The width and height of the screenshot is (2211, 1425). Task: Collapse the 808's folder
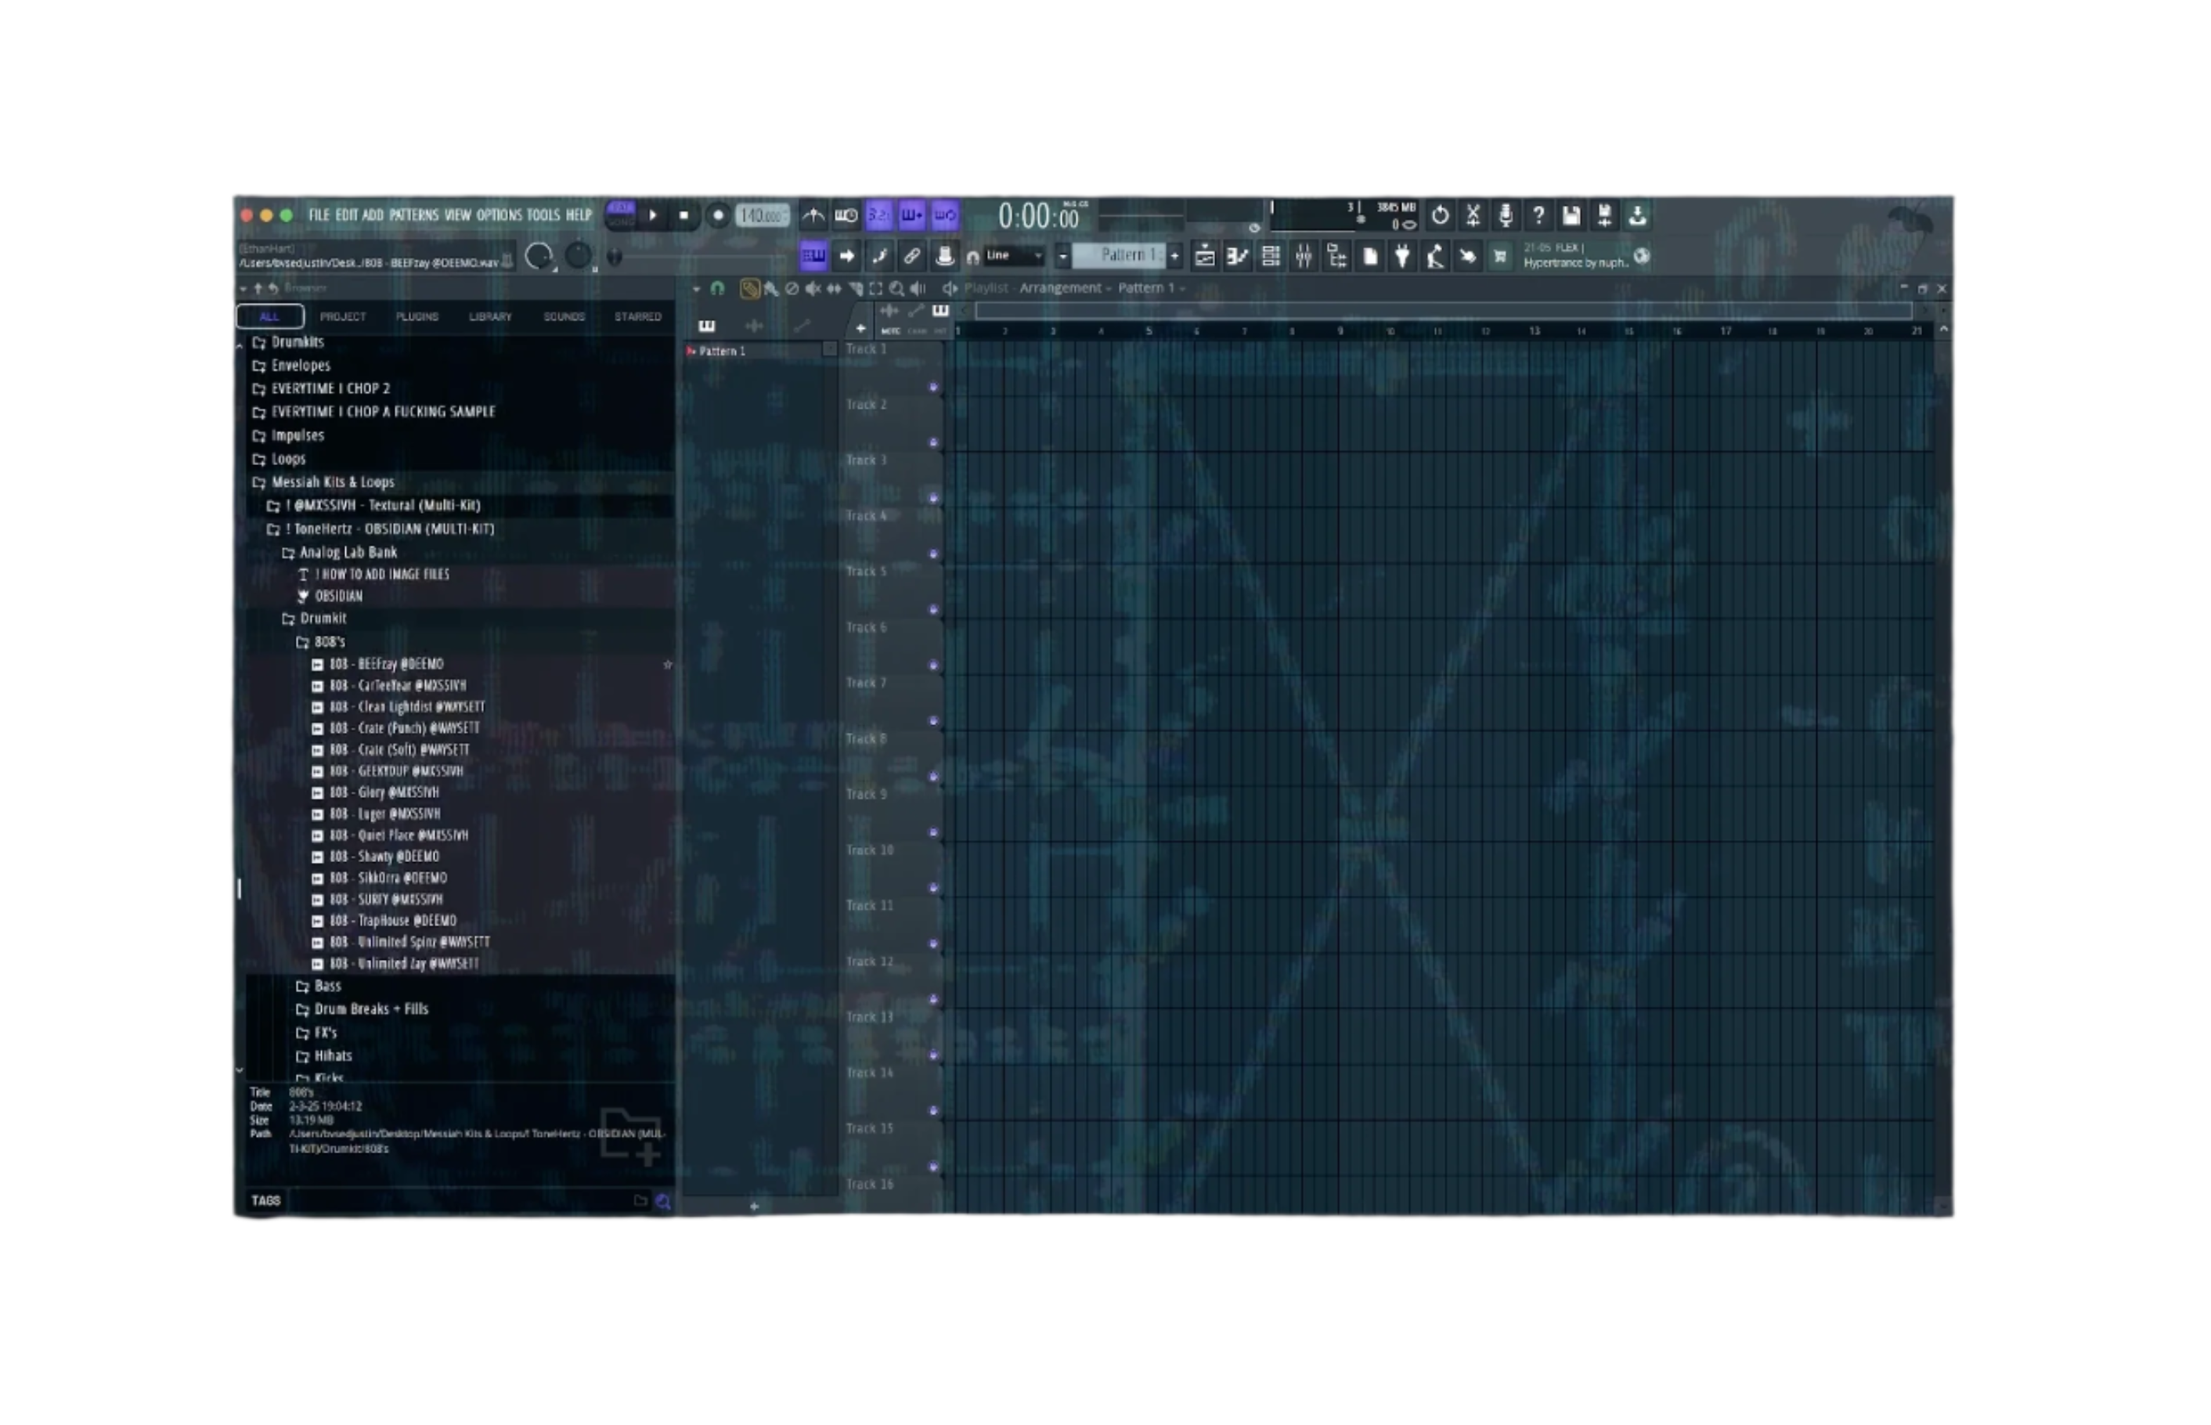320,641
